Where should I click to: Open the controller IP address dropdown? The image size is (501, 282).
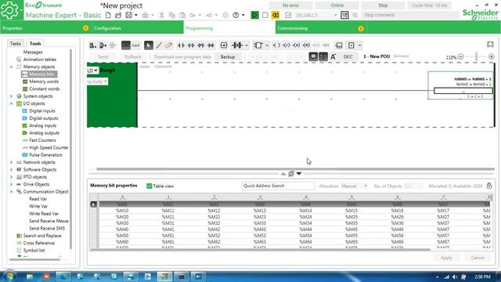(x=335, y=15)
